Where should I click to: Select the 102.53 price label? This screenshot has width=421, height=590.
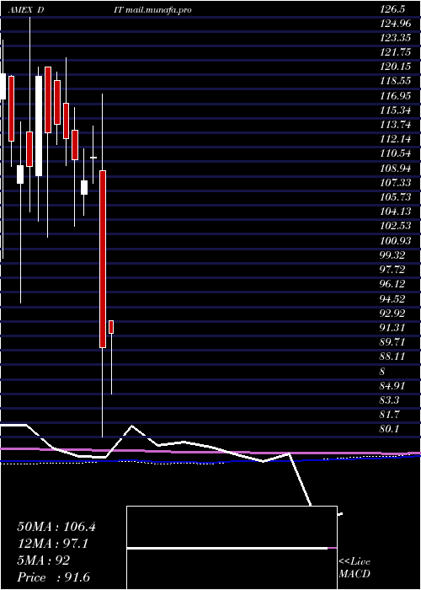click(x=395, y=226)
